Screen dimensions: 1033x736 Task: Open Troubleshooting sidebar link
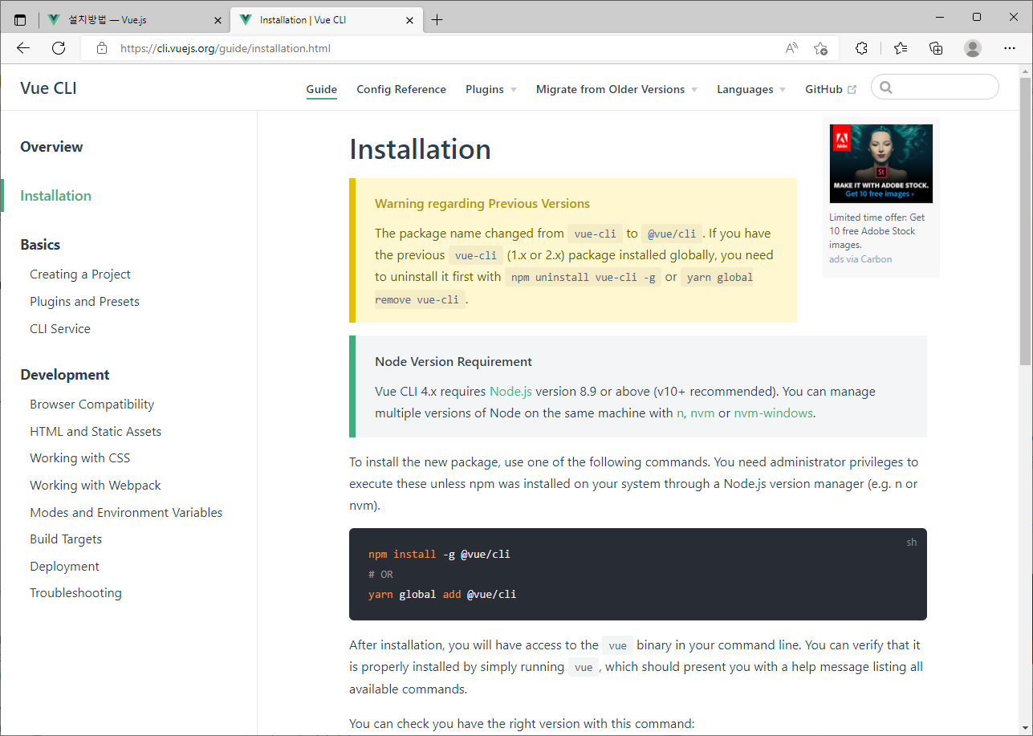(x=75, y=592)
